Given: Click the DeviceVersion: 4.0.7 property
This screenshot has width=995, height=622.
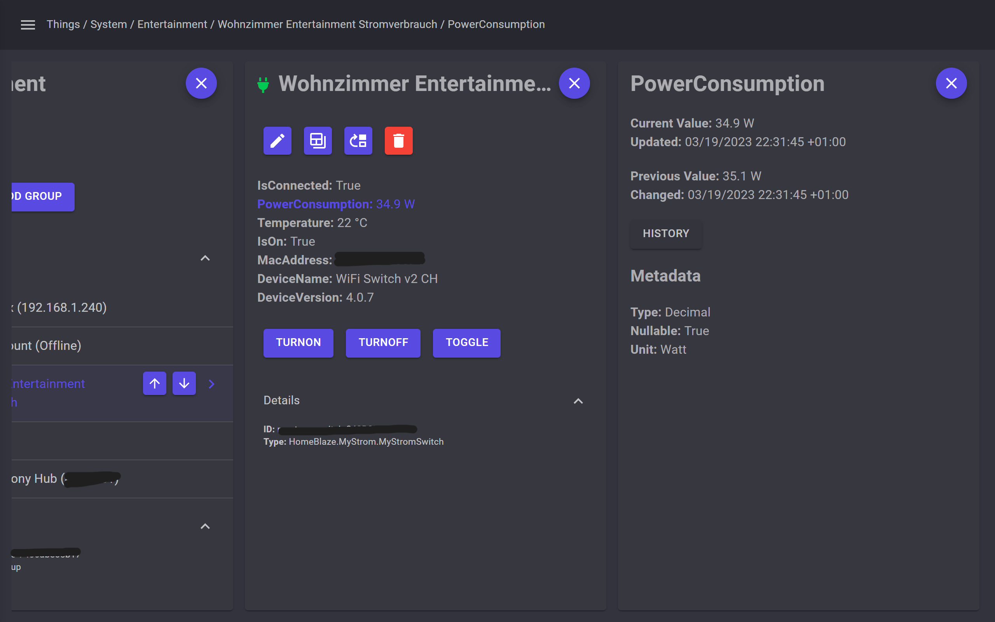Looking at the screenshot, I should tap(315, 297).
